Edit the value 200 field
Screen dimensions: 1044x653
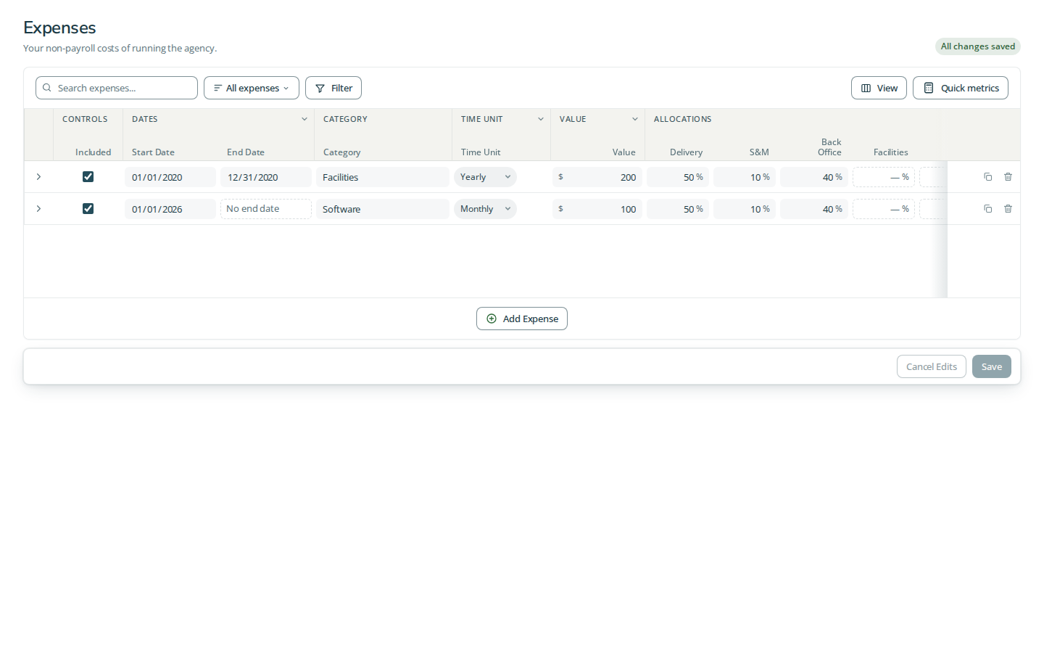[597, 177]
